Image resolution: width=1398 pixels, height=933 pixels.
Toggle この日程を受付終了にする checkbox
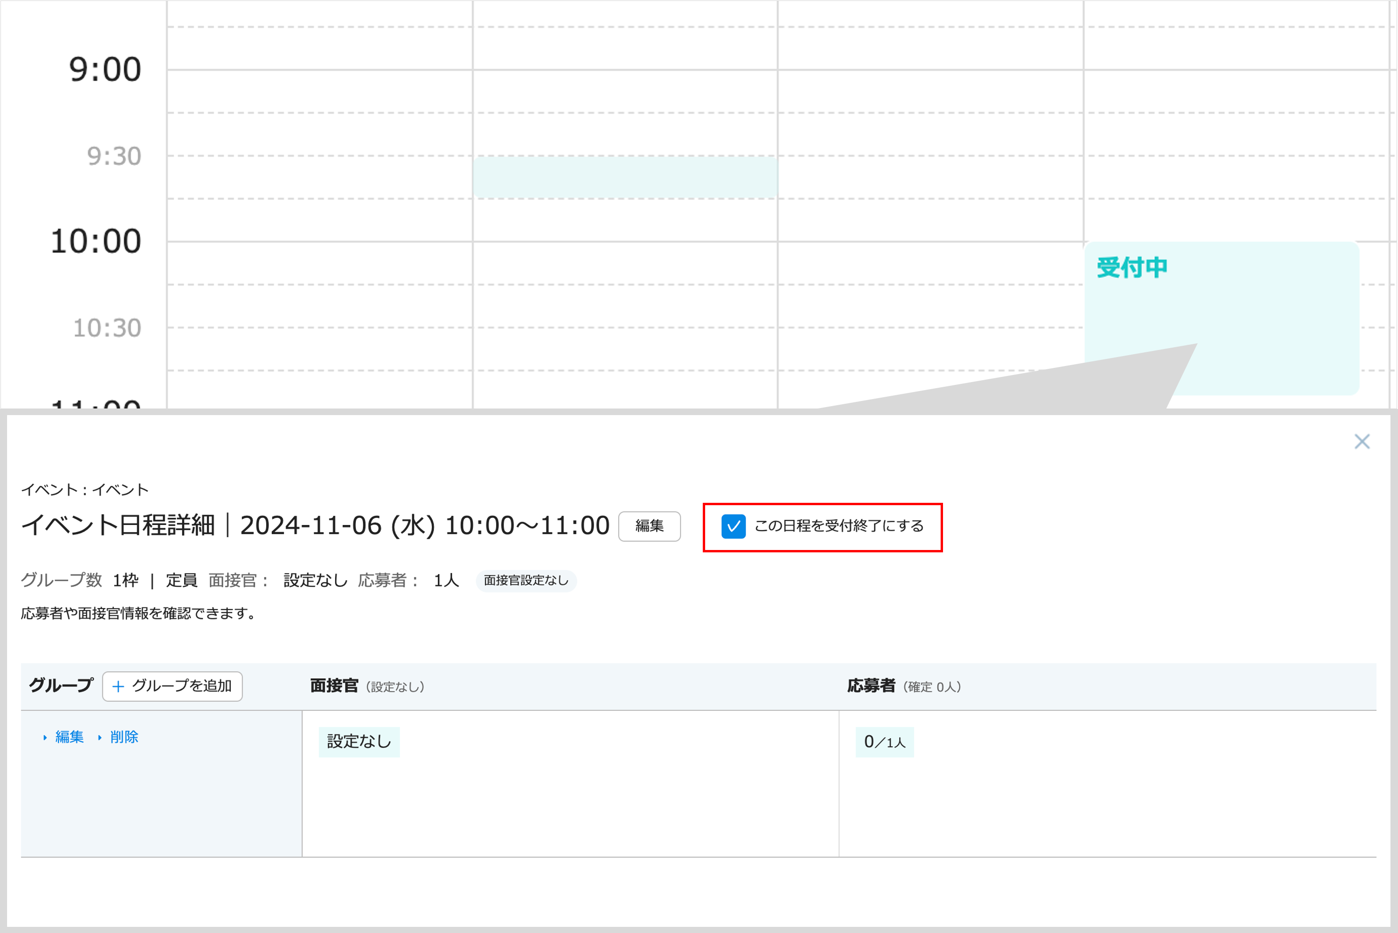(x=733, y=526)
